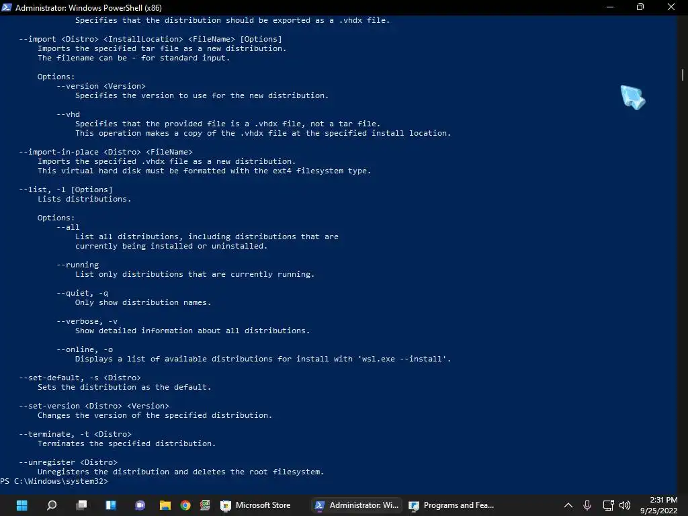
Task: Select the Administrator PowerShell taskbar button
Action: [357, 505]
